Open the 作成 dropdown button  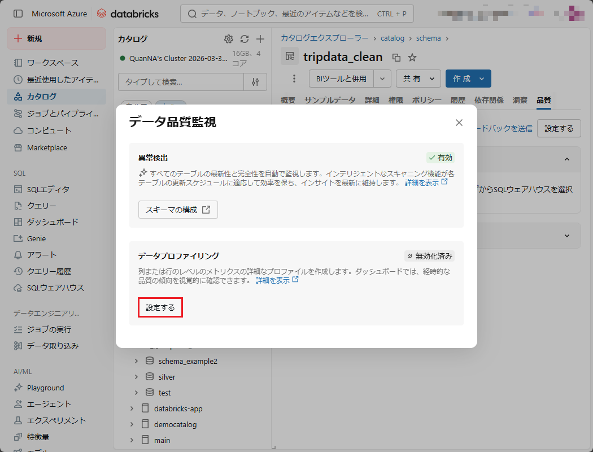468,79
